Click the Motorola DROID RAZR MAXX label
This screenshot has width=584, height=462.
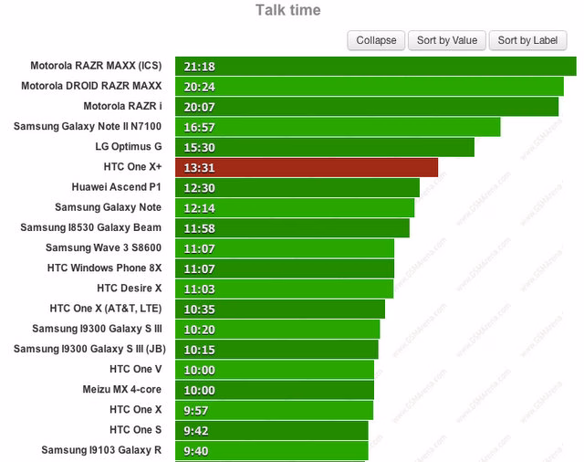91,86
